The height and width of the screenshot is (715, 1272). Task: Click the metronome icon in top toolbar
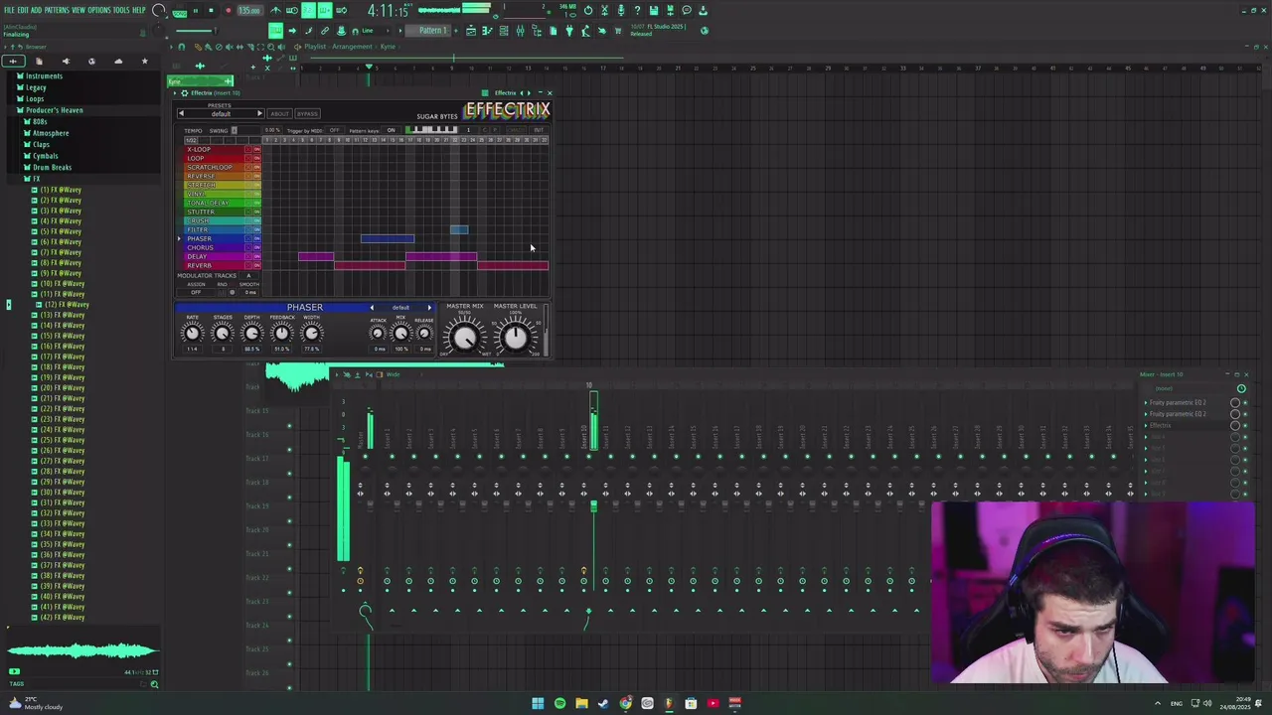(x=275, y=11)
